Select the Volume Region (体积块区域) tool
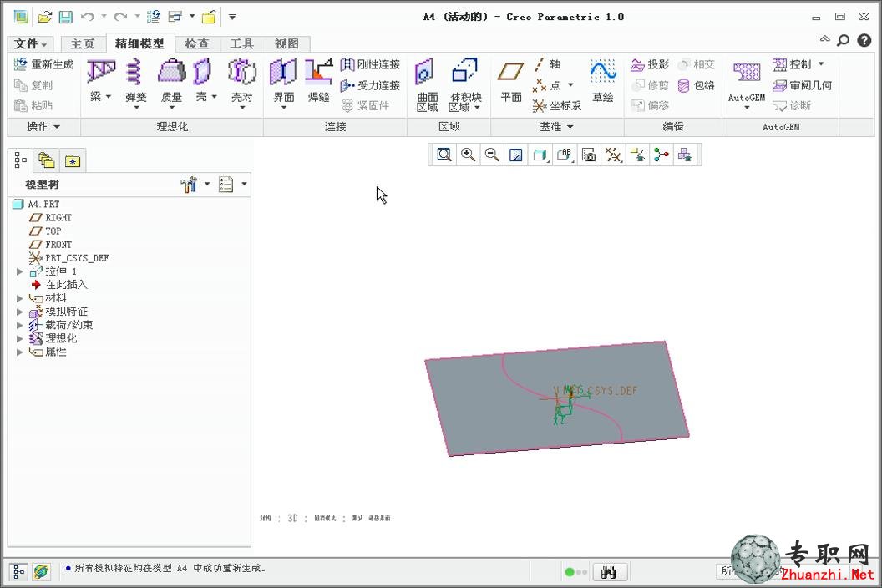The image size is (882, 588). click(464, 85)
